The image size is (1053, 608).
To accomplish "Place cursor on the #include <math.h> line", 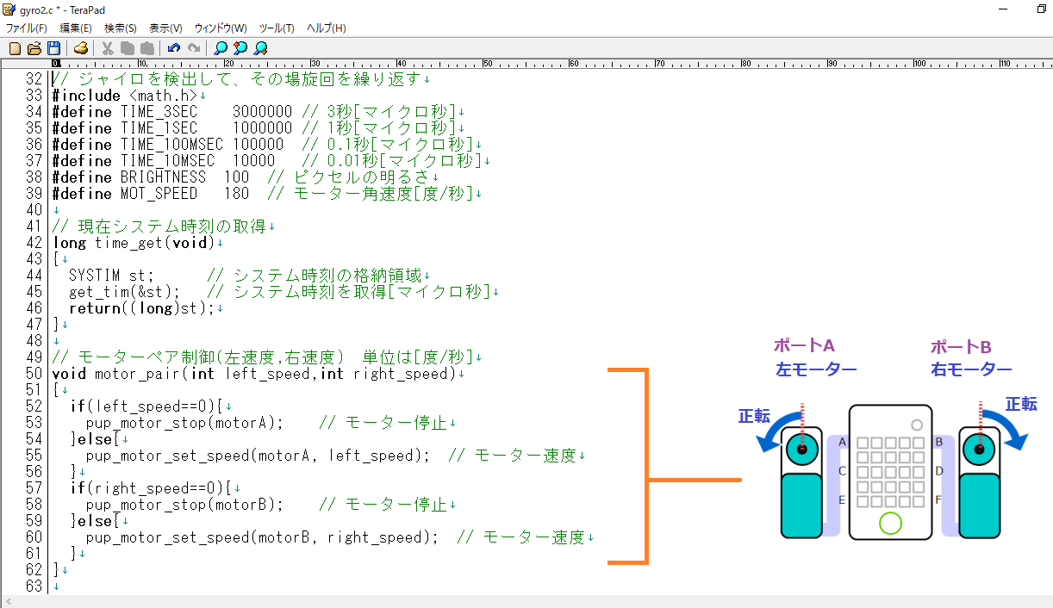I will [129, 96].
